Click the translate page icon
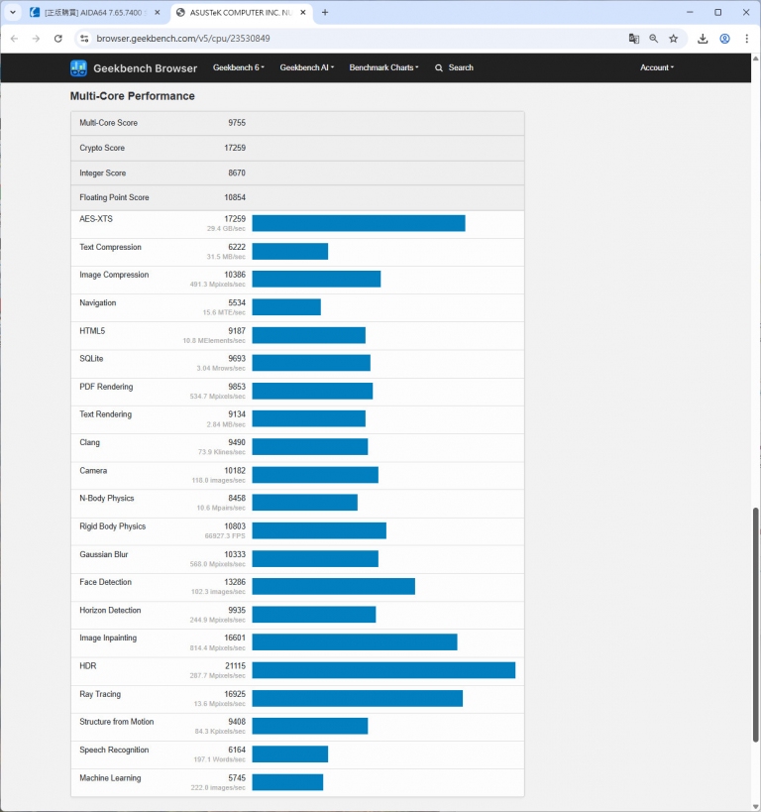The height and width of the screenshot is (812, 761). [x=633, y=39]
